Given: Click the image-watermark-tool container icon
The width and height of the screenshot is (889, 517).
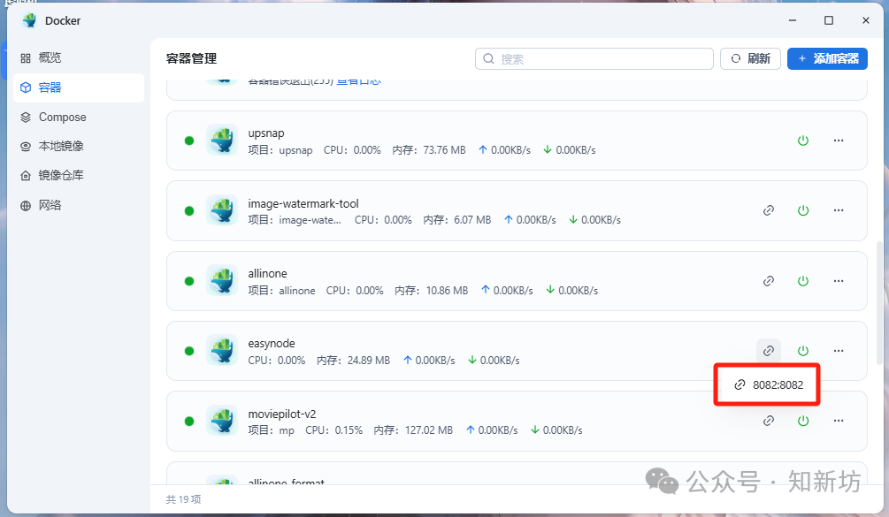Looking at the screenshot, I should click(222, 210).
